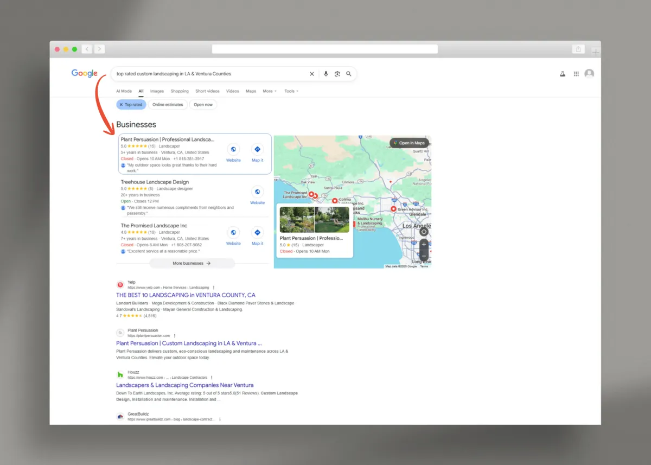Enable the Online estimates filter chip

tap(168, 104)
